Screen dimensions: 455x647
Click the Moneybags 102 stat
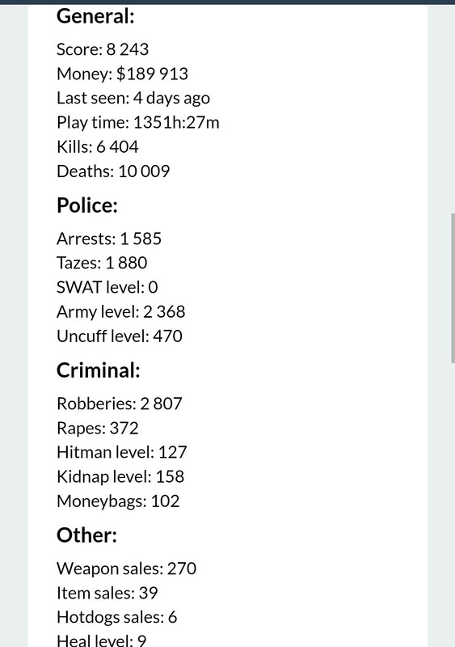click(x=118, y=501)
